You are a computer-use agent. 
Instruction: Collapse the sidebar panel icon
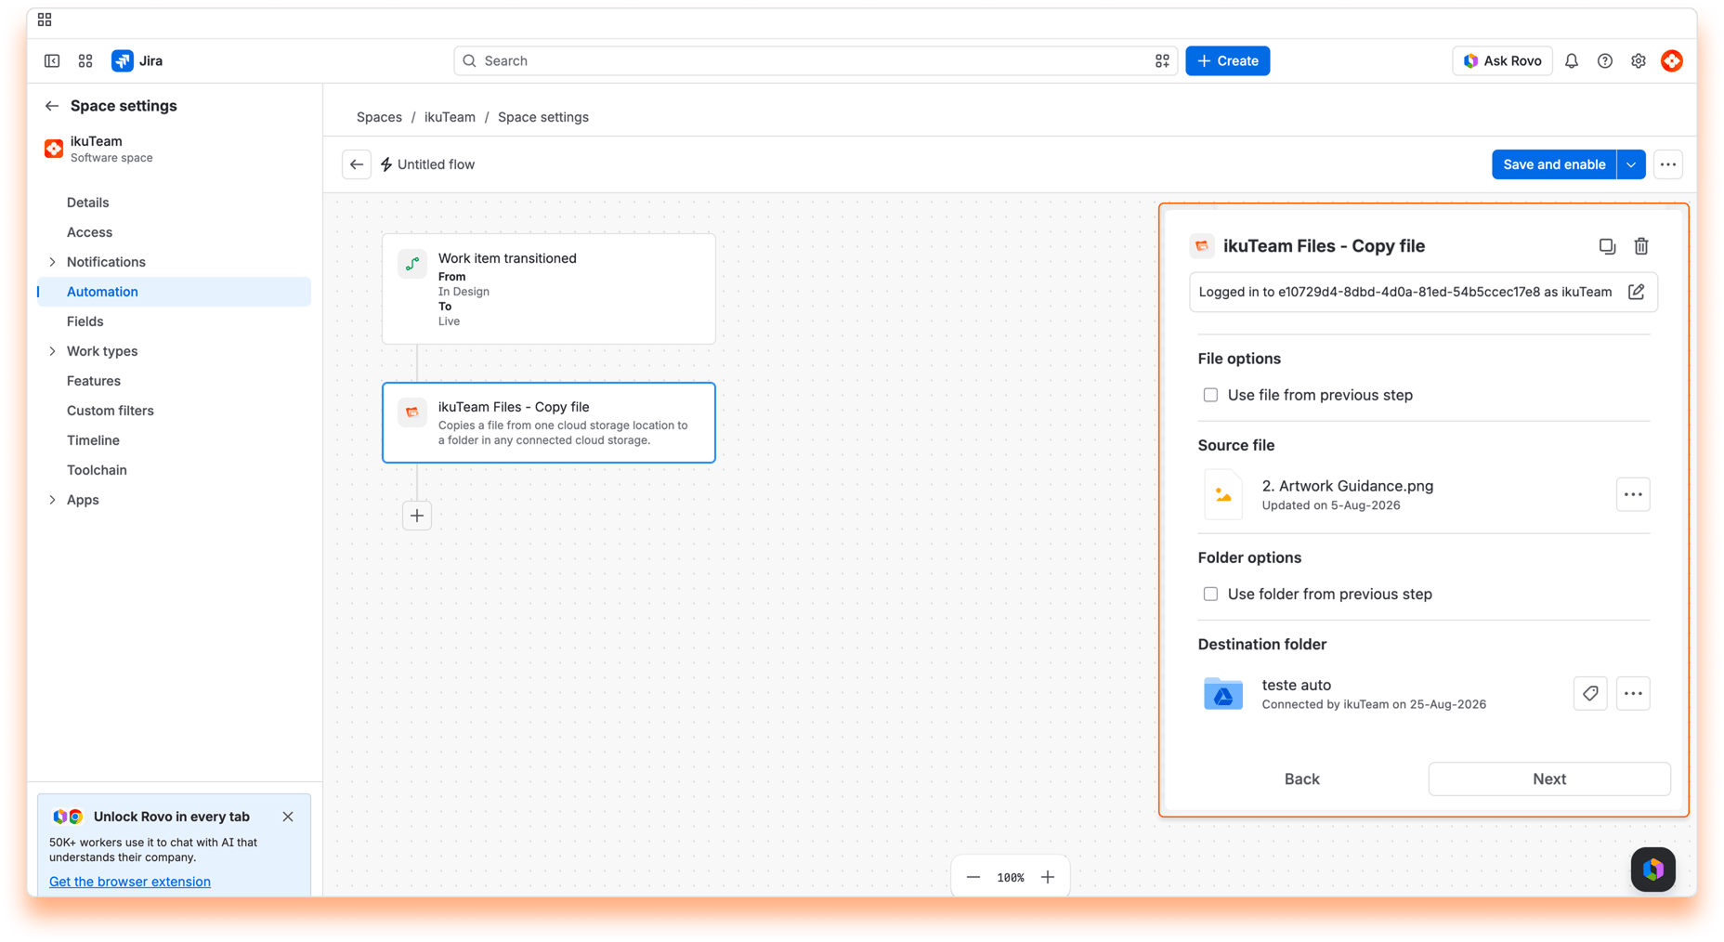[x=52, y=60]
